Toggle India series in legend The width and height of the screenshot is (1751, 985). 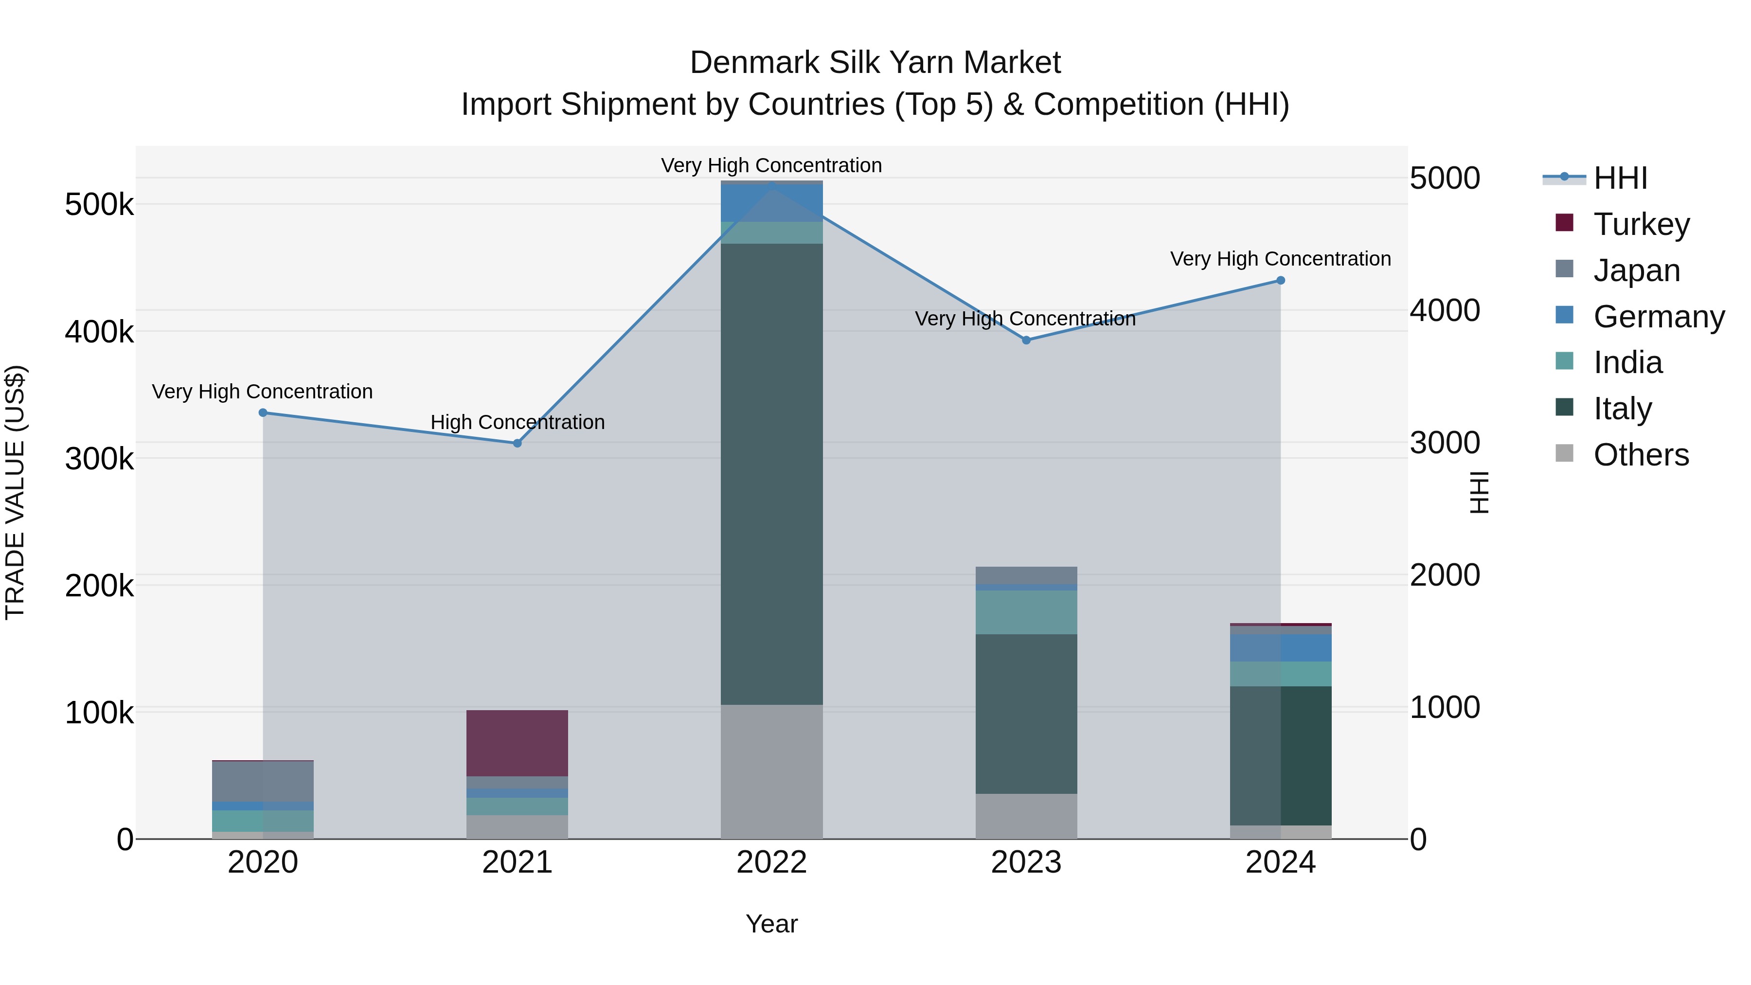pyautogui.click(x=1609, y=362)
